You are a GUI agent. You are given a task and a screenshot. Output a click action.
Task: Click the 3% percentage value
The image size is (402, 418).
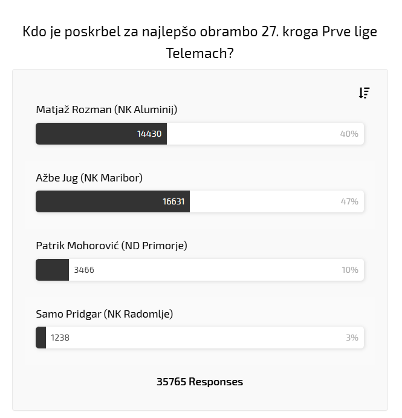click(x=352, y=338)
